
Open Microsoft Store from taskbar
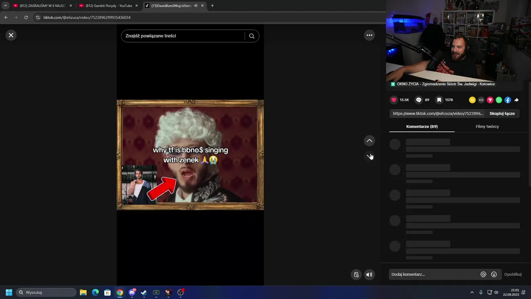point(107,292)
